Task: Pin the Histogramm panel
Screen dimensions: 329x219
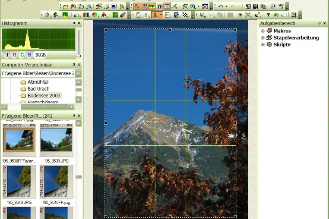Action: tap(74, 23)
